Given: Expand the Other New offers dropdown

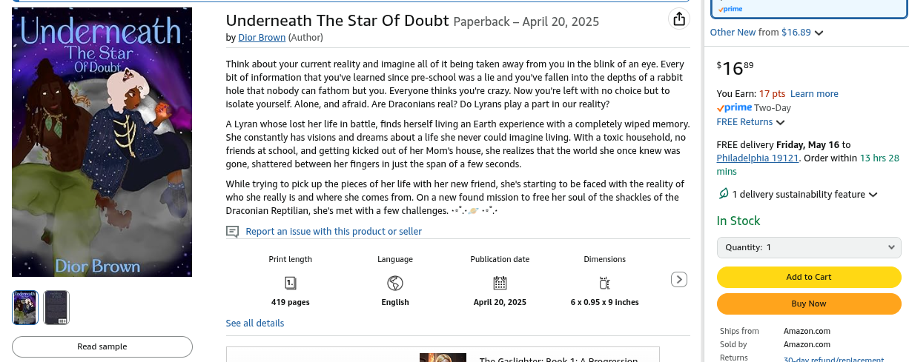Looking at the screenshot, I should click(x=819, y=33).
